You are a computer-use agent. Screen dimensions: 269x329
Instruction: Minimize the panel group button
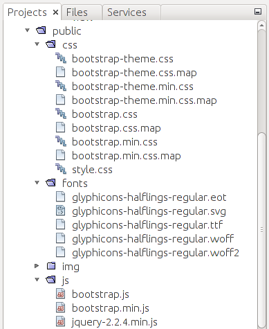click(258, 12)
